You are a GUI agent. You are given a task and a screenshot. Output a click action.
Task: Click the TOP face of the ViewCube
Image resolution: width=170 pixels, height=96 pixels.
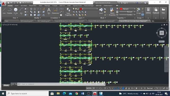tap(162, 33)
